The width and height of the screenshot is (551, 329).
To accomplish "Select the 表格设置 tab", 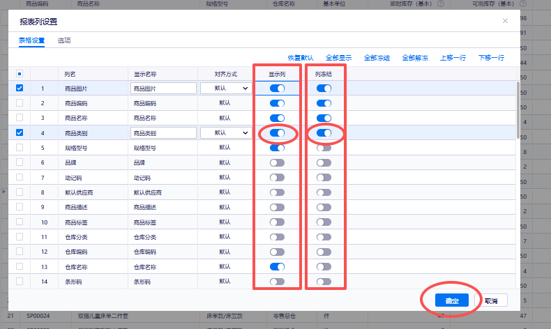I will (x=31, y=40).
